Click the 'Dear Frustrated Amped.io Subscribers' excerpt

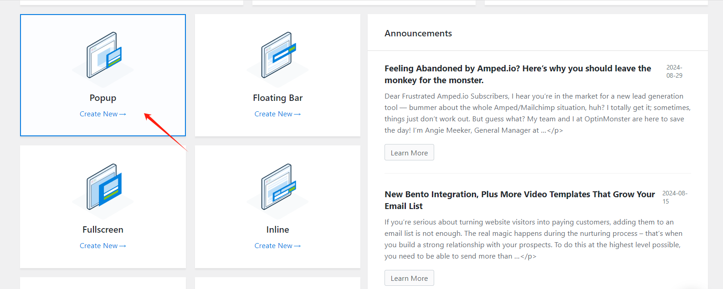point(537,113)
